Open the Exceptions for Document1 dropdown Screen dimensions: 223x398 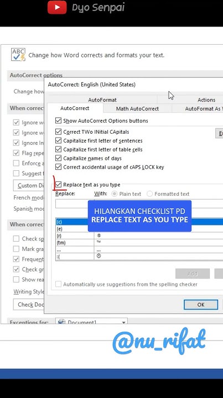pyautogui.click(x=91, y=322)
